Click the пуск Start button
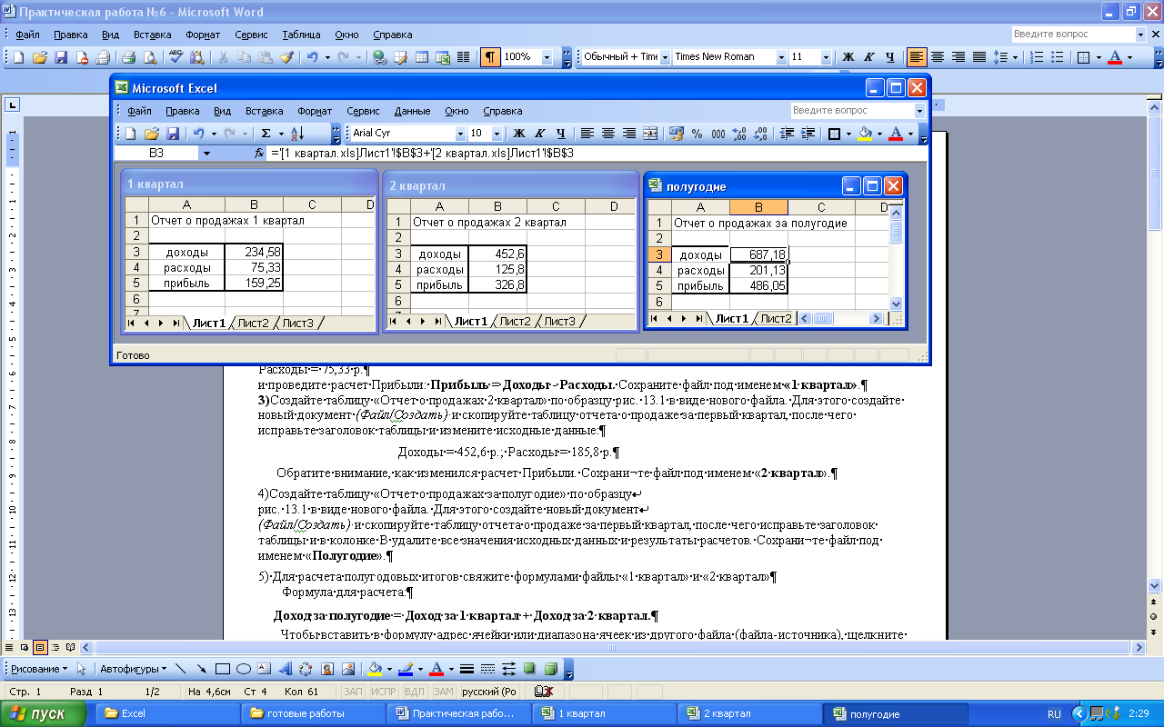The width and height of the screenshot is (1164, 727). tap(43, 713)
